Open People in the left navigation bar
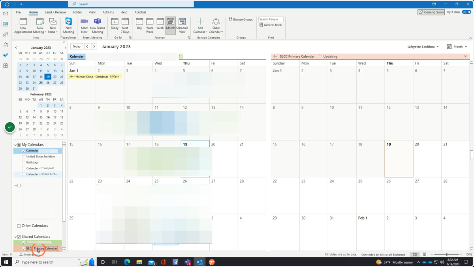 click(6, 34)
